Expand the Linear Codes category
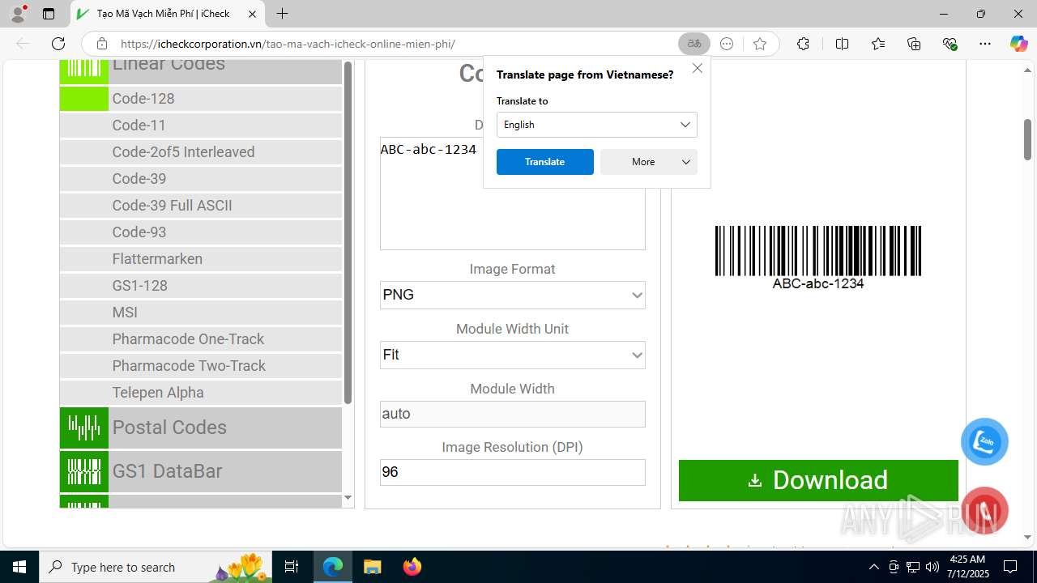This screenshot has width=1037, height=583. [x=201, y=71]
